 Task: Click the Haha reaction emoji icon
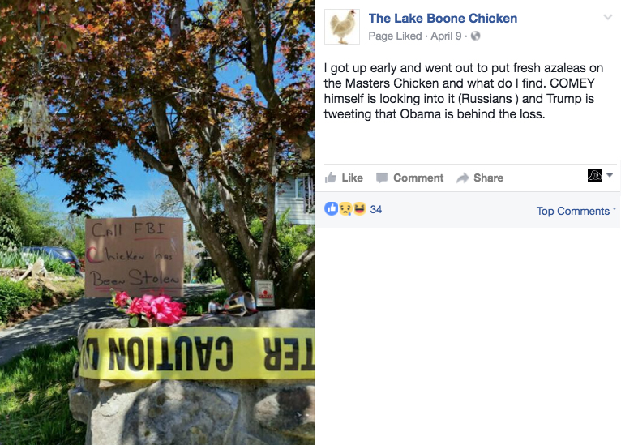[359, 208]
